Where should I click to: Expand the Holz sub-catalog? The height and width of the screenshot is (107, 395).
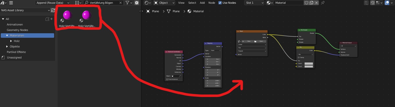tap(11, 41)
